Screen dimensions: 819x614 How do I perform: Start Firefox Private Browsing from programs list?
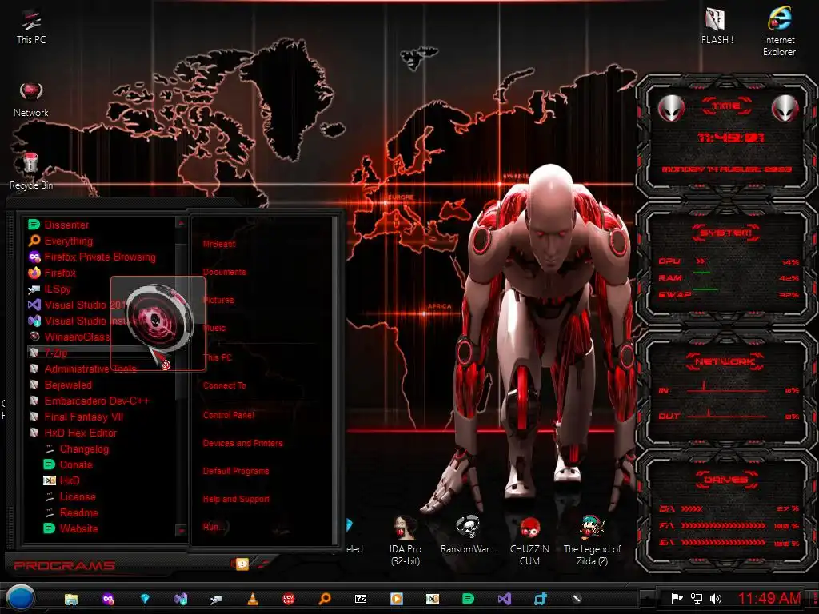(x=92, y=257)
